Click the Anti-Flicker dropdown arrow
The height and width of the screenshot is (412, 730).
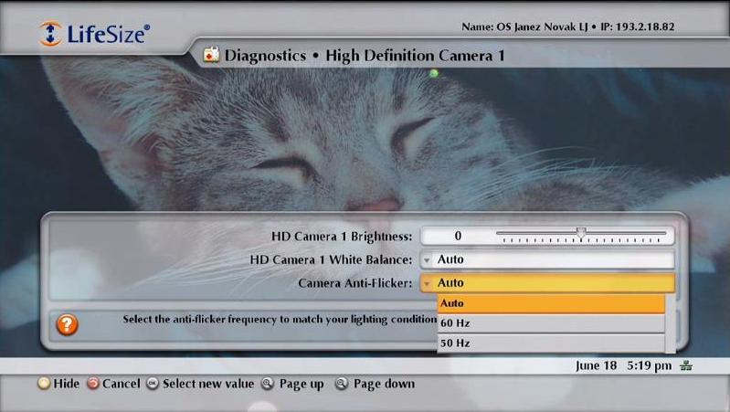point(427,283)
